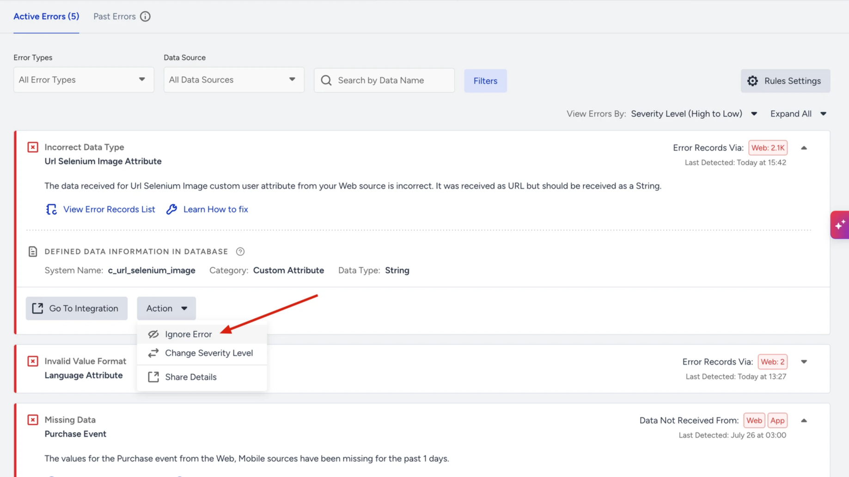Viewport: 849px width, 477px height.
Task: Open the View Errors By severity dropdown
Action: [x=694, y=114]
